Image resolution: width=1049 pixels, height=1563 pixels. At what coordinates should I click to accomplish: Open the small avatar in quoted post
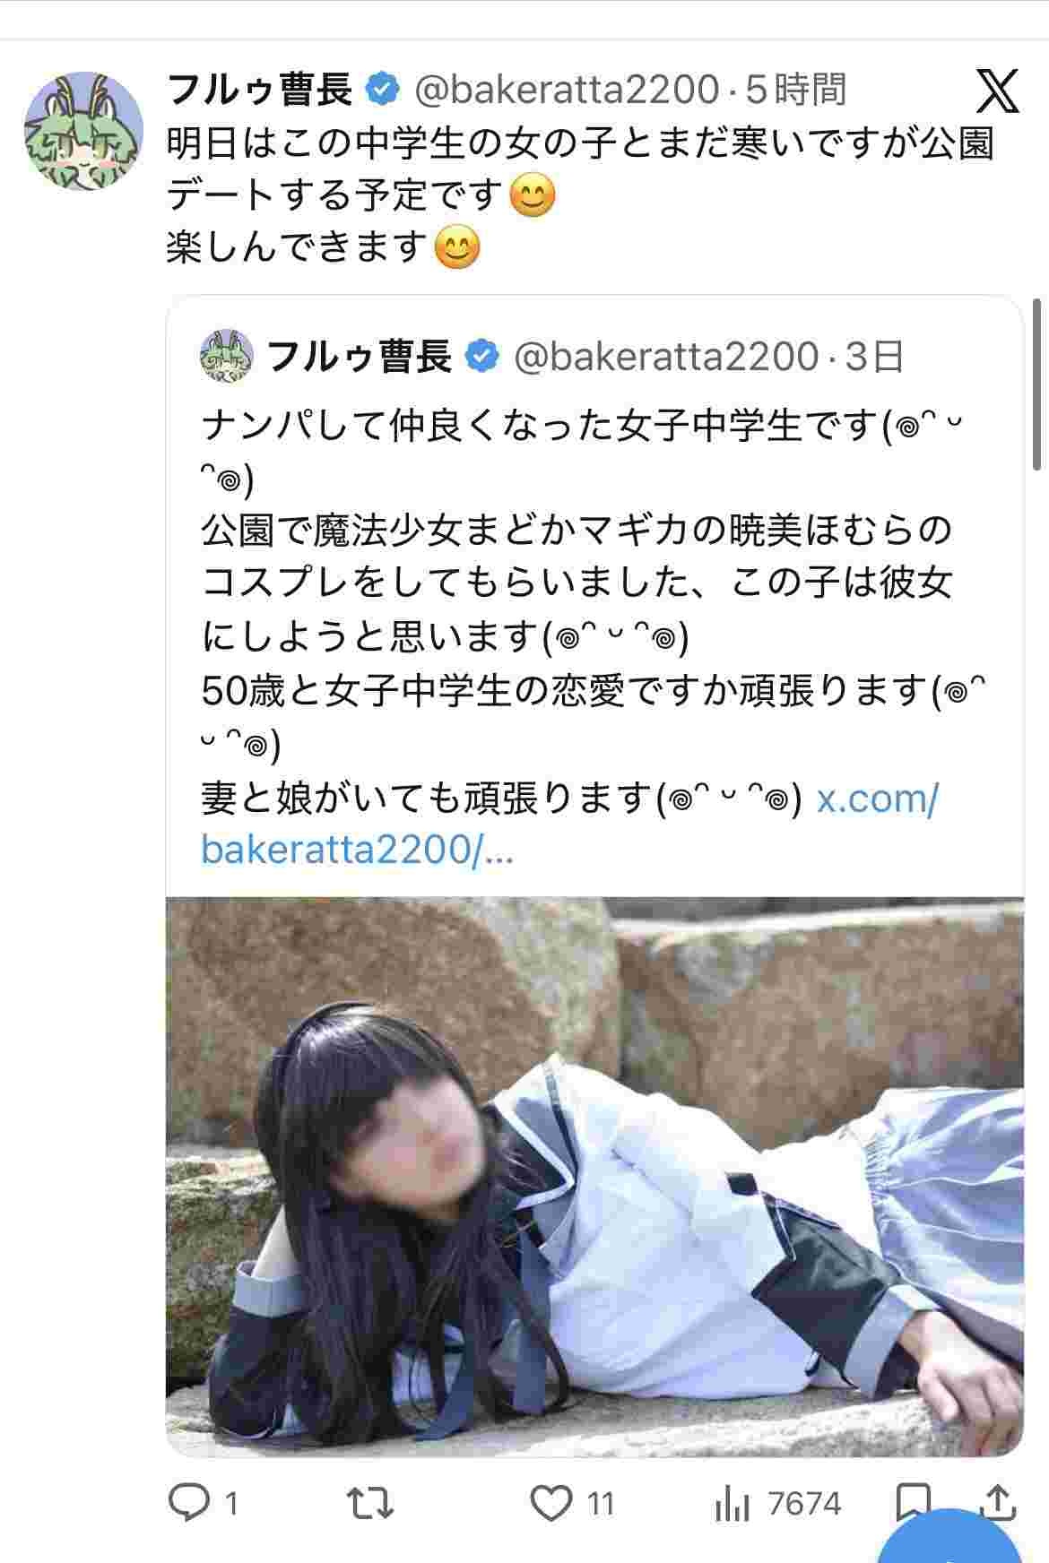pos(226,357)
